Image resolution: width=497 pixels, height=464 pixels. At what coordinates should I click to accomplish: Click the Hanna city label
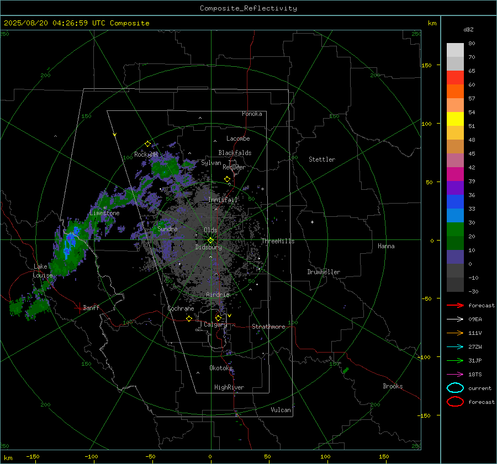pyautogui.click(x=386, y=246)
